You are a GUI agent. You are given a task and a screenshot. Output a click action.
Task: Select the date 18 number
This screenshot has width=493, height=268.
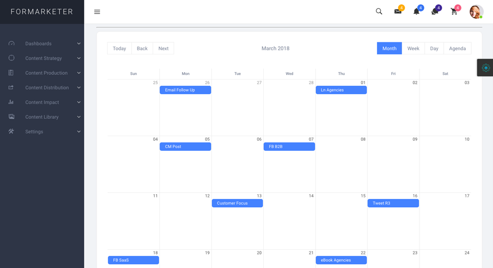pyautogui.click(x=155, y=253)
